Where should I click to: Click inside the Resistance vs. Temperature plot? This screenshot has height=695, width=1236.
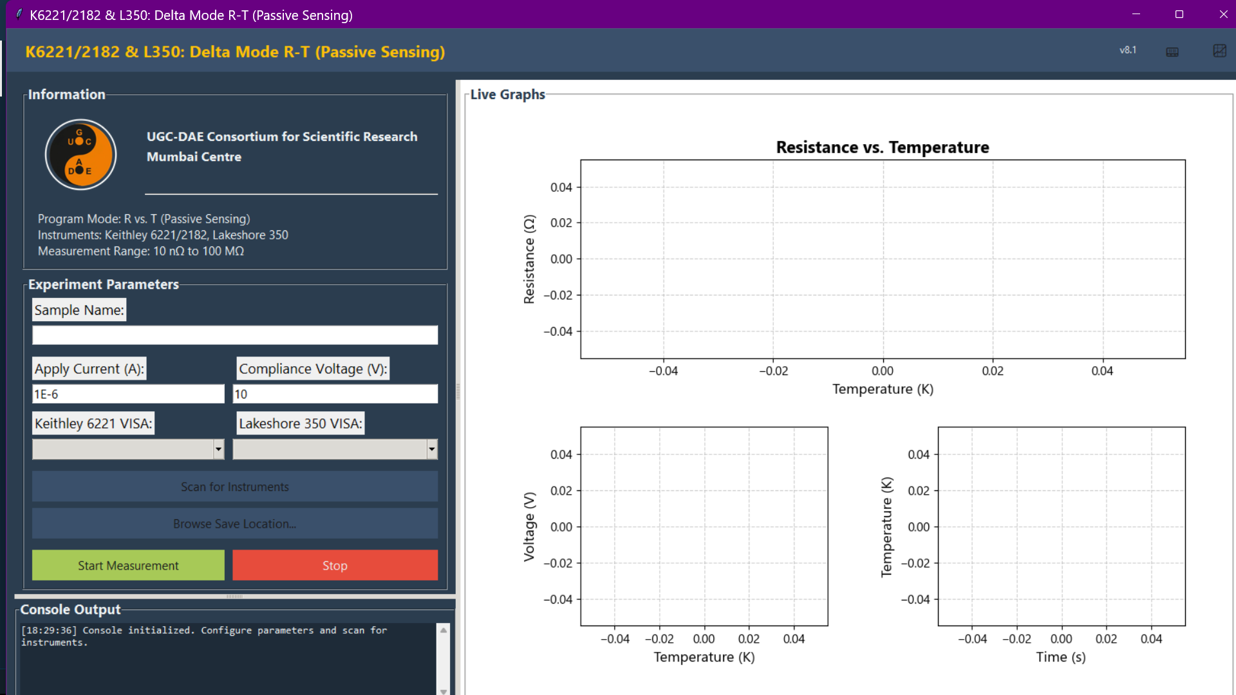click(x=883, y=259)
